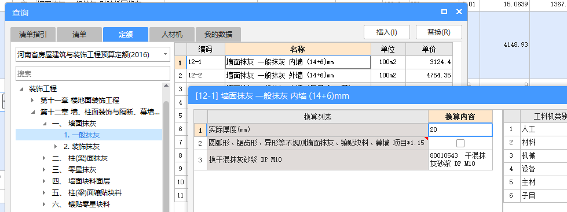Click the 单位 column header
The image size is (567, 212).
tap(388, 49)
